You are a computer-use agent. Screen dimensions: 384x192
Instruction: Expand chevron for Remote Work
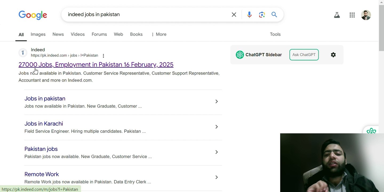217,177
